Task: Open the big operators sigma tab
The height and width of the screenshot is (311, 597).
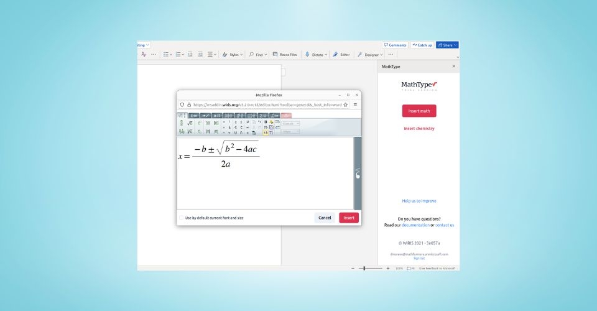Action: point(262,115)
